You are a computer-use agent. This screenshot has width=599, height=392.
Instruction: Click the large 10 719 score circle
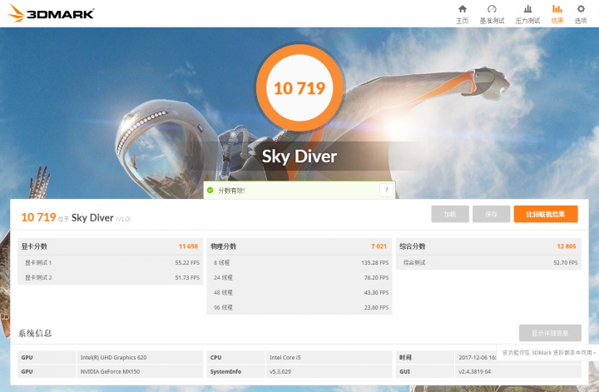click(x=299, y=88)
